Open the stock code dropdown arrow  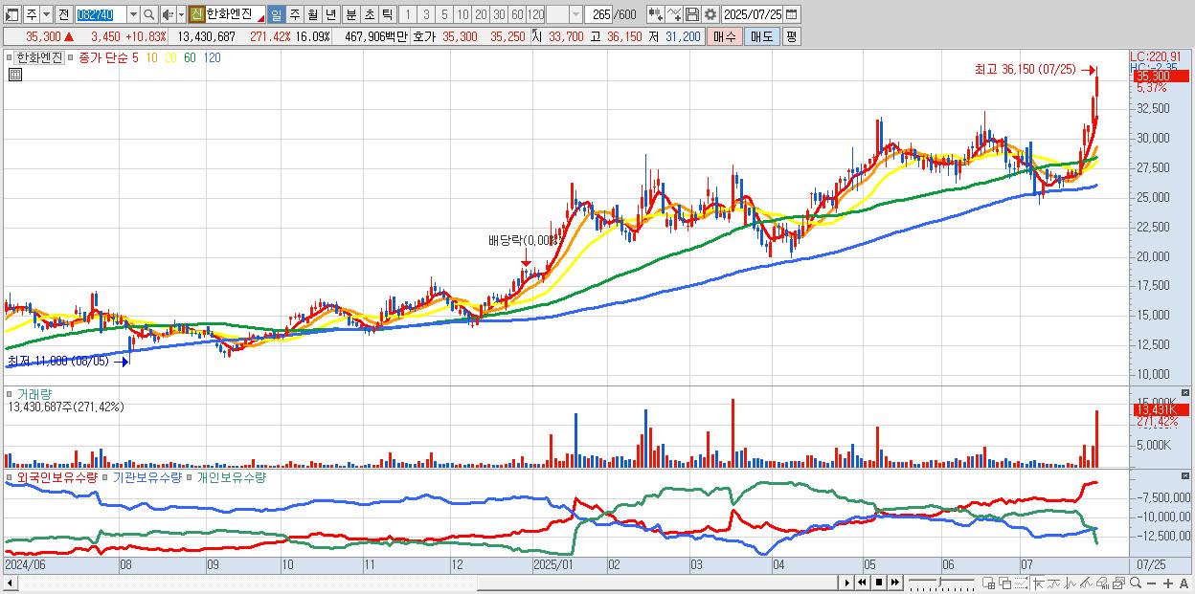coord(133,15)
